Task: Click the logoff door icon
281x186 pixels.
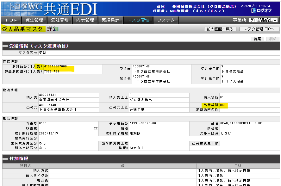Action: pos(253,10)
